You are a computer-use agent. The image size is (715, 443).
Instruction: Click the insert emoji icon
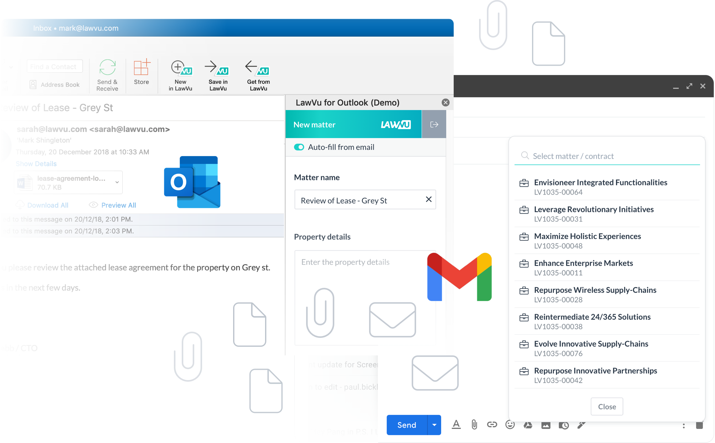coord(510,425)
